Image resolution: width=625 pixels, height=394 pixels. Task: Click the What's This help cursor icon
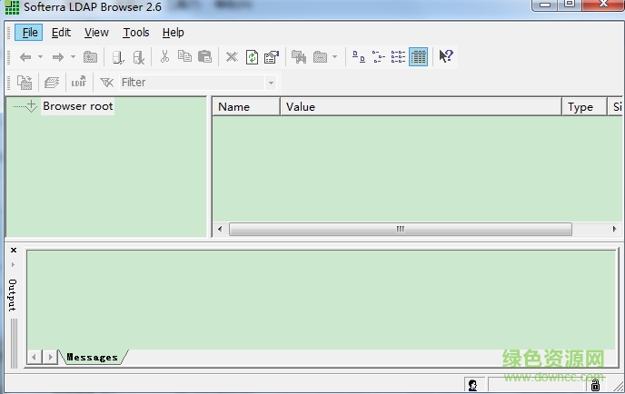(x=446, y=56)
